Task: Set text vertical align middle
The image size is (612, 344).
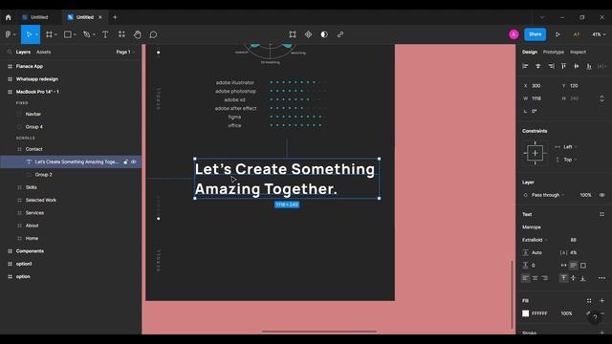Action: 573,278
